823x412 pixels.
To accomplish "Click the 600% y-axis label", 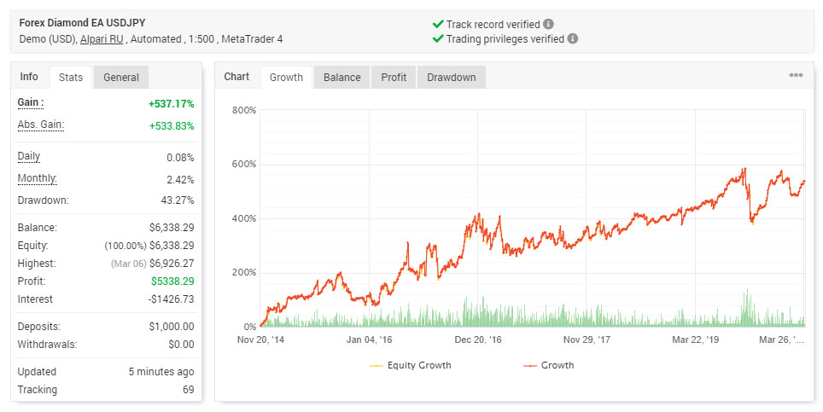I will (244, 164).
